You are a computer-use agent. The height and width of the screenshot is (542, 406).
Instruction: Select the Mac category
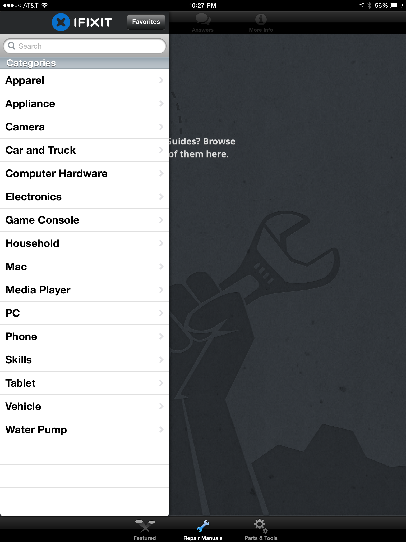pyautogui.click(x=85, y=267)
